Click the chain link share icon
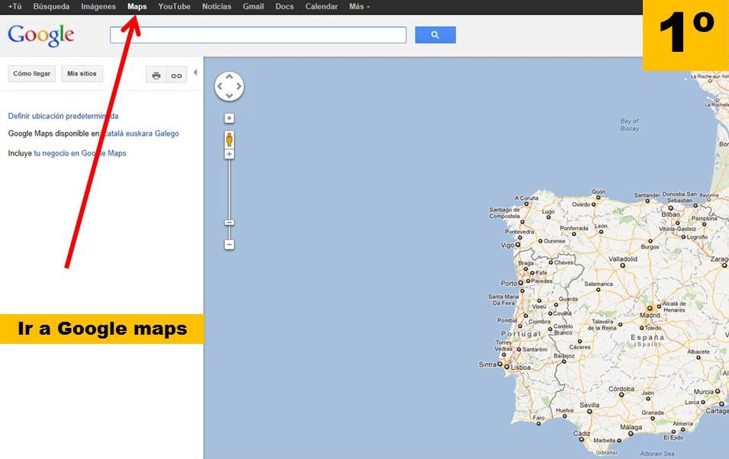The width and height of the screenshot is (729, 459). [176, 75]
